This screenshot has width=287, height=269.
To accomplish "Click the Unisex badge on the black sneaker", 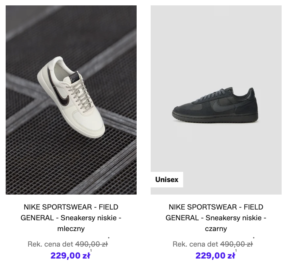I will pos(167,180).
